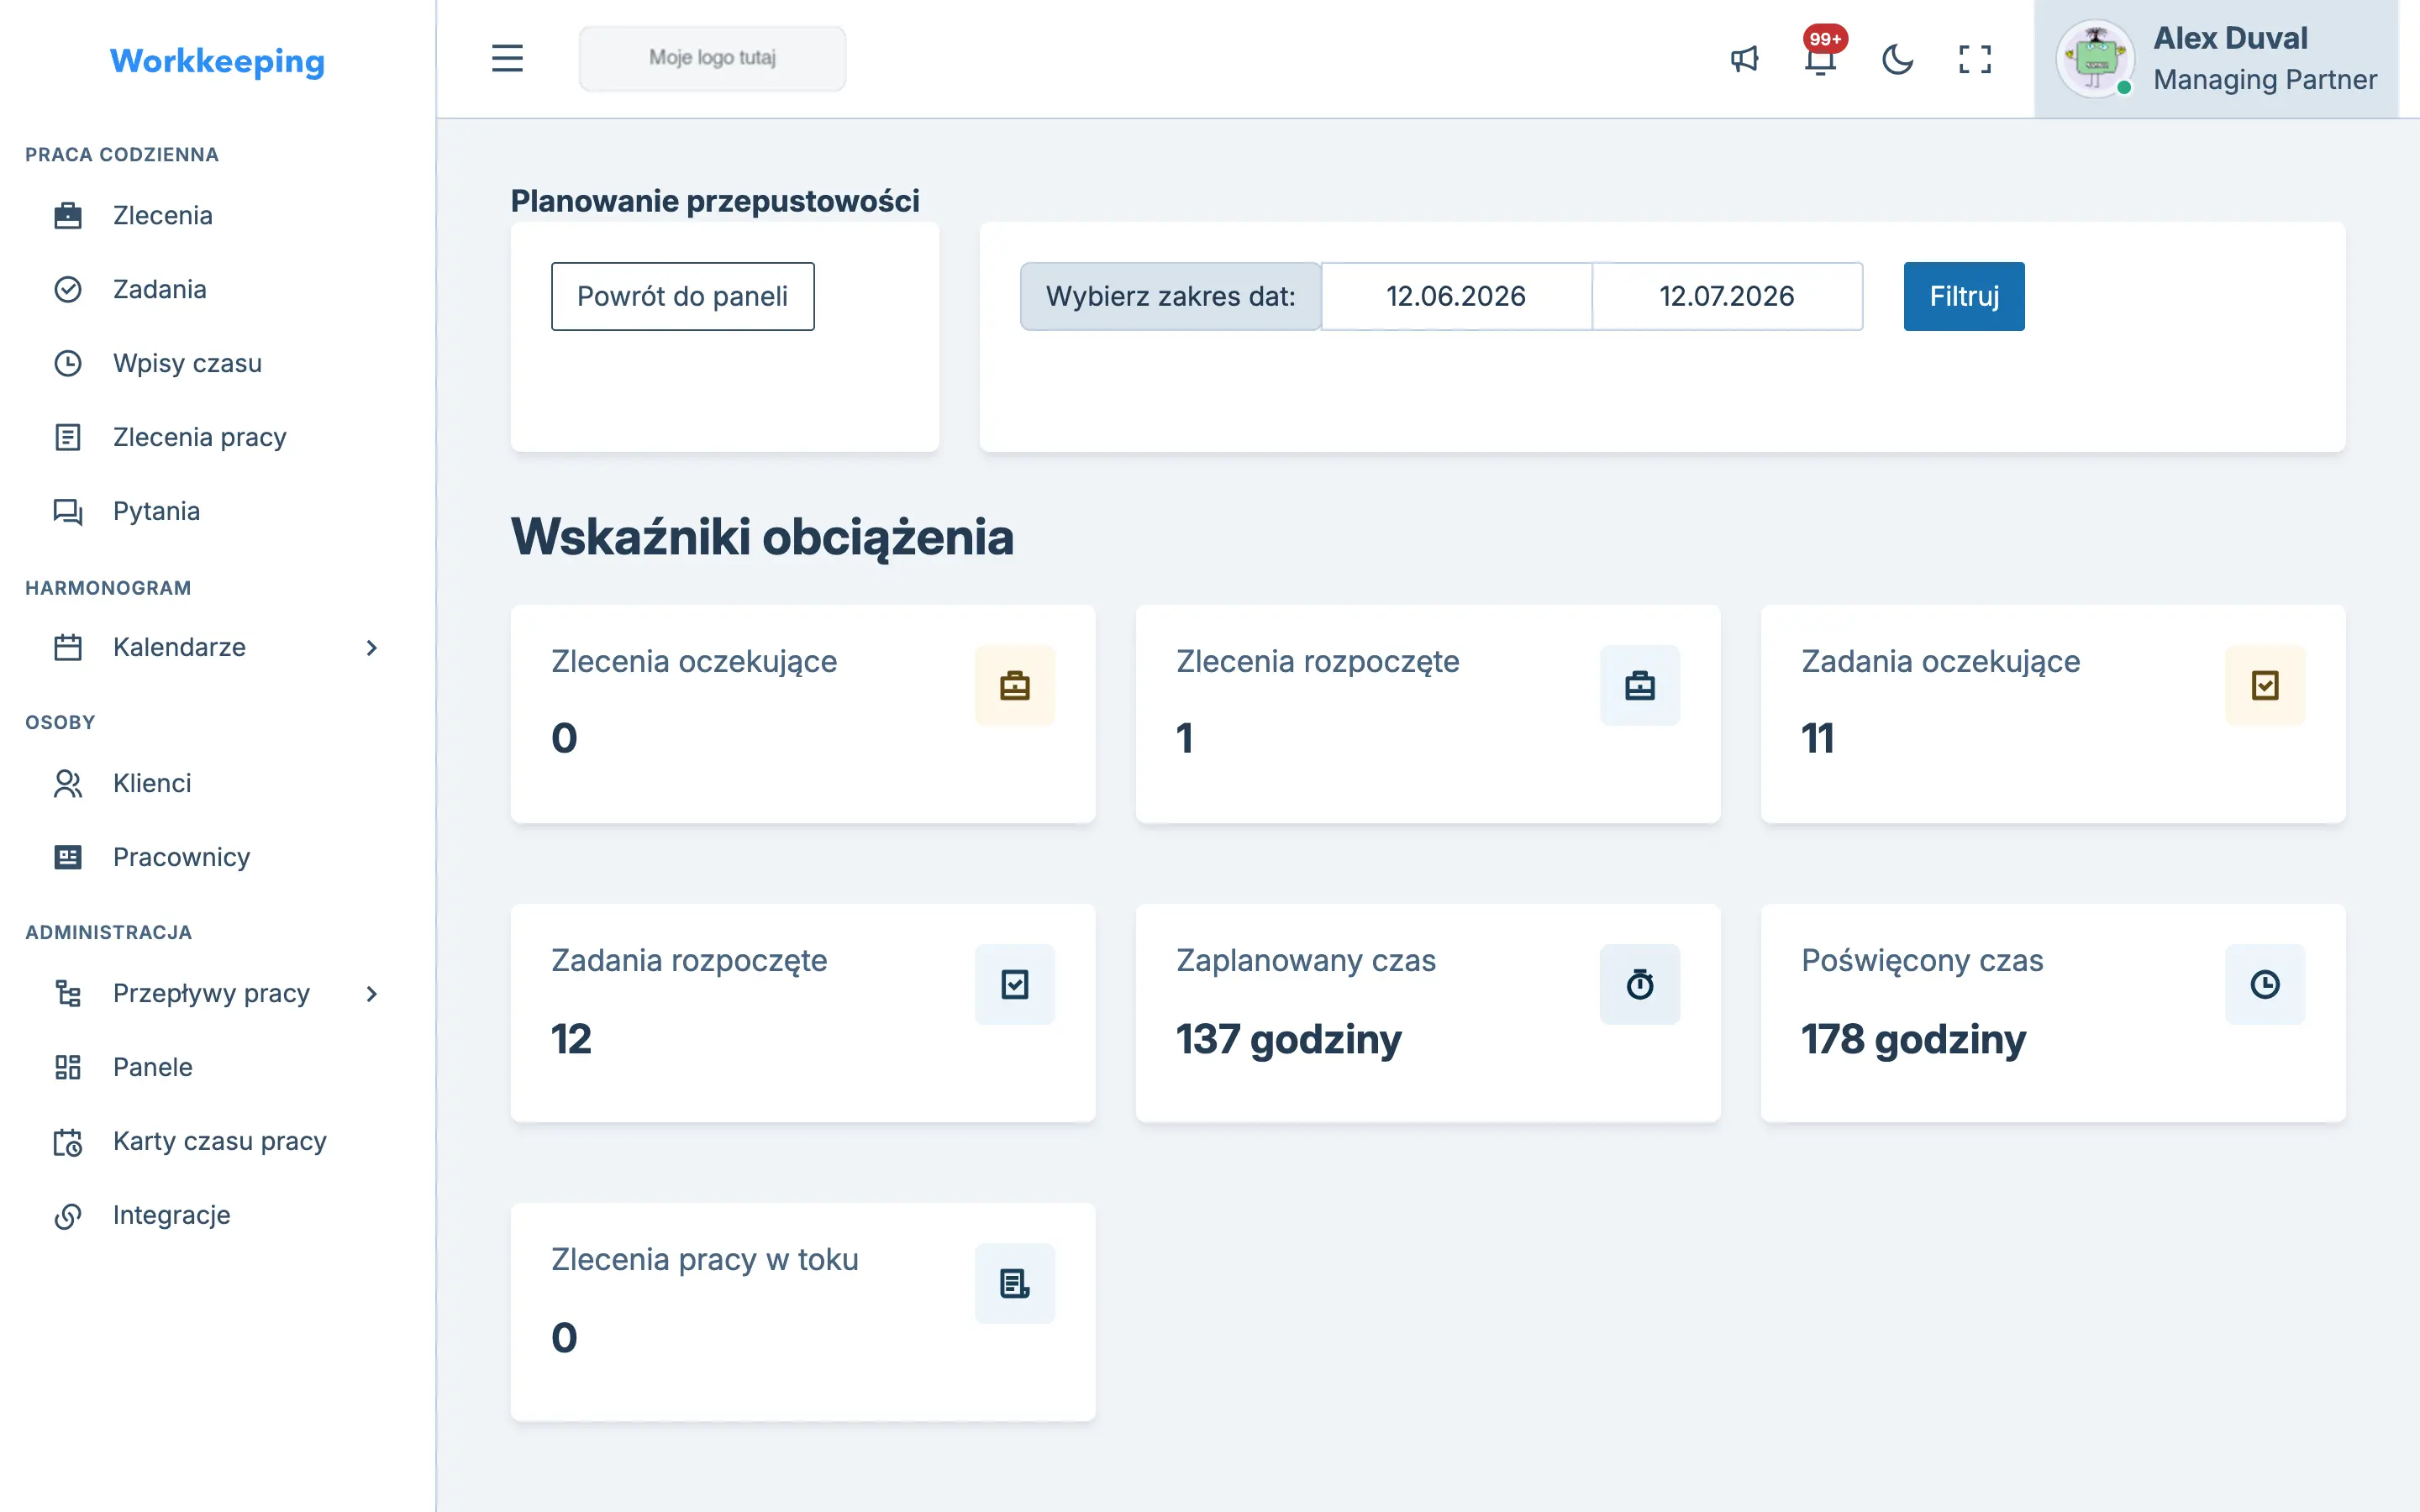This screenshot has height=1512, width=2420.
Task: Click briefcase icon on Zlecenia rozpoczęte card
Action: (1640, 685)
